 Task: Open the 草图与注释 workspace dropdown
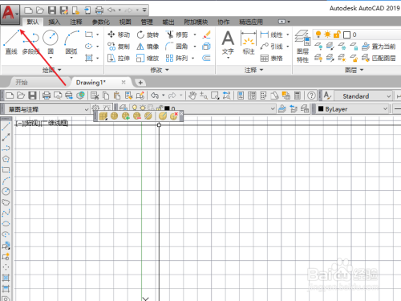point(47,109)
